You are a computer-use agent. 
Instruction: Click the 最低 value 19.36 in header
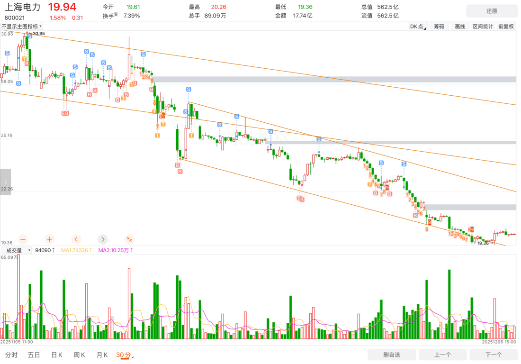(x=305, y=7)
